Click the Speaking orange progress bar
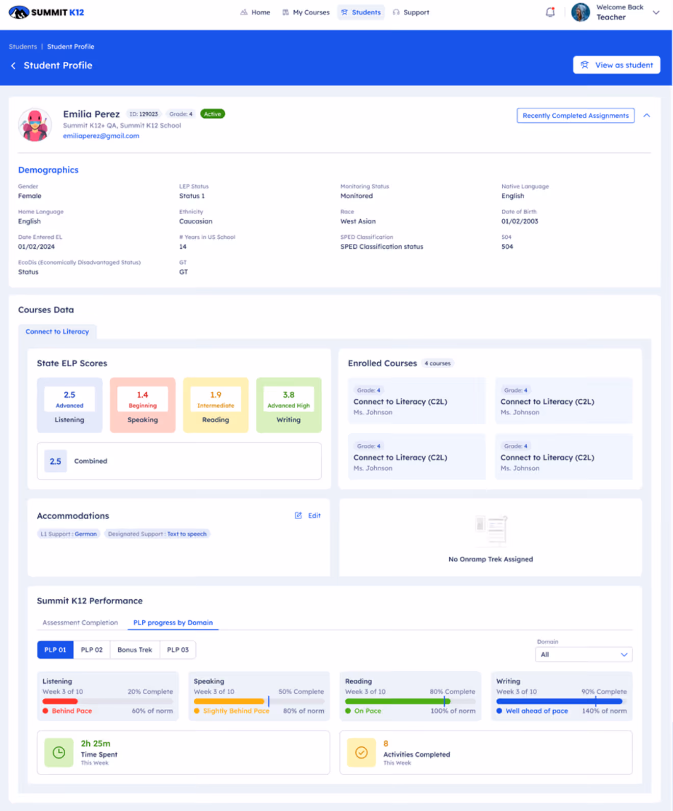Image resolution: width=673 pixels, height=811 pixels. coord(229,701)
